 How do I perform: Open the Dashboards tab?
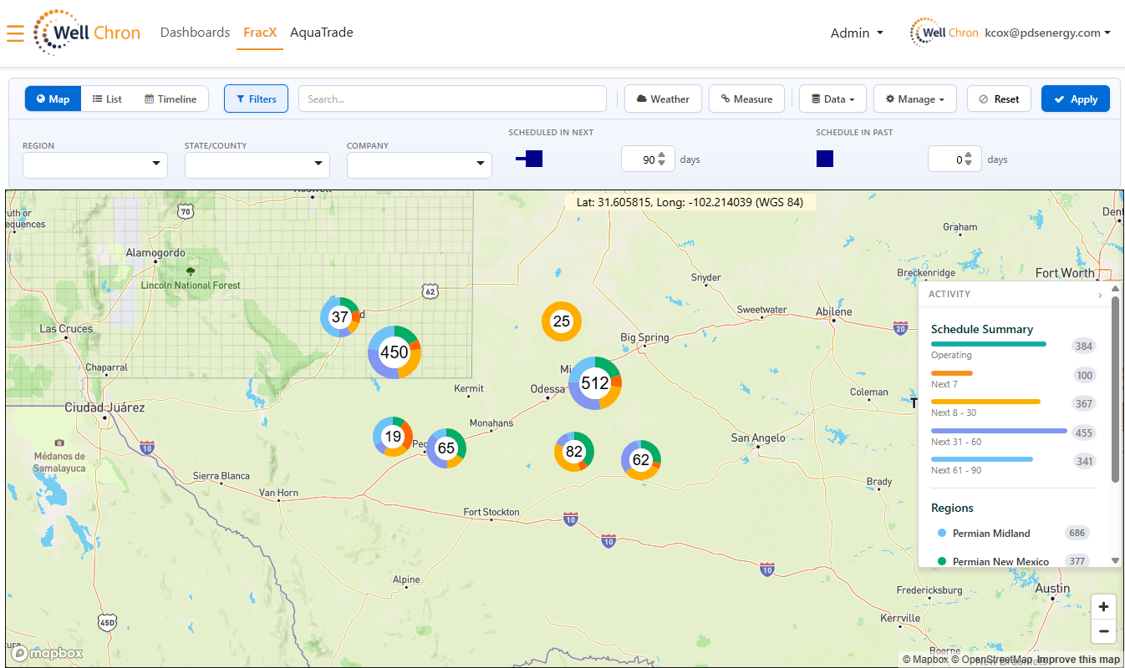tap(195, 33)
